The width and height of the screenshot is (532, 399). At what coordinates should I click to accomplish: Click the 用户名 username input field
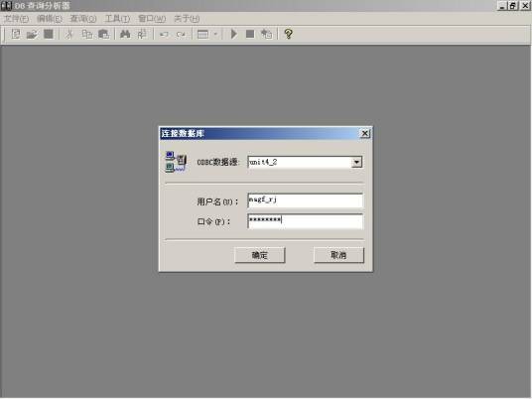click(306, 200)
